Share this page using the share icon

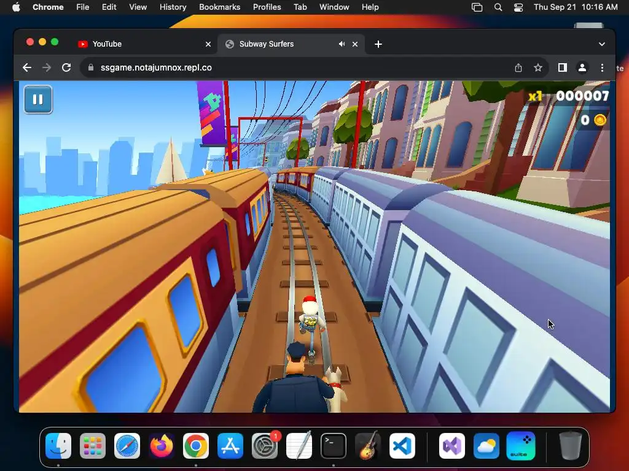(x=518, y=67)
